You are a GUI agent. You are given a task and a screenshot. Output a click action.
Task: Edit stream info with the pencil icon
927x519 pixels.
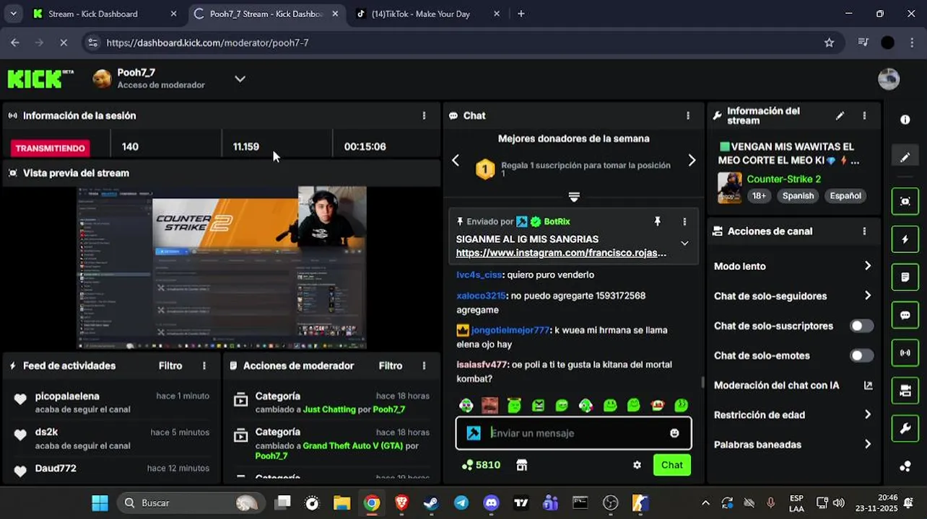840,115
